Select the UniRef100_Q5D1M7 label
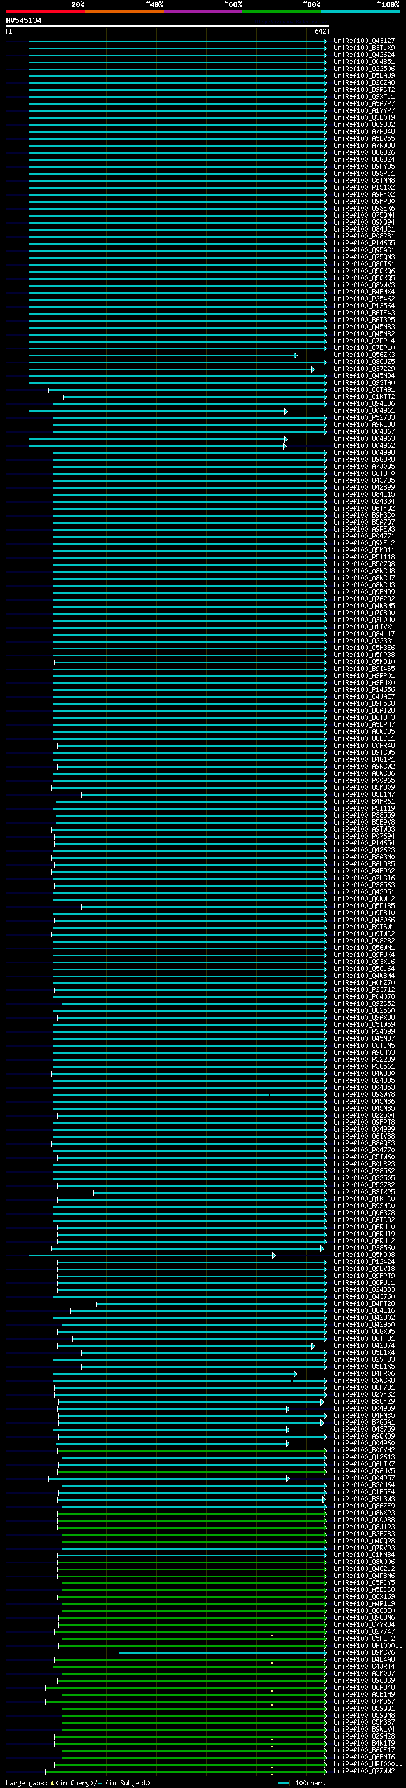 click(364, 794)
